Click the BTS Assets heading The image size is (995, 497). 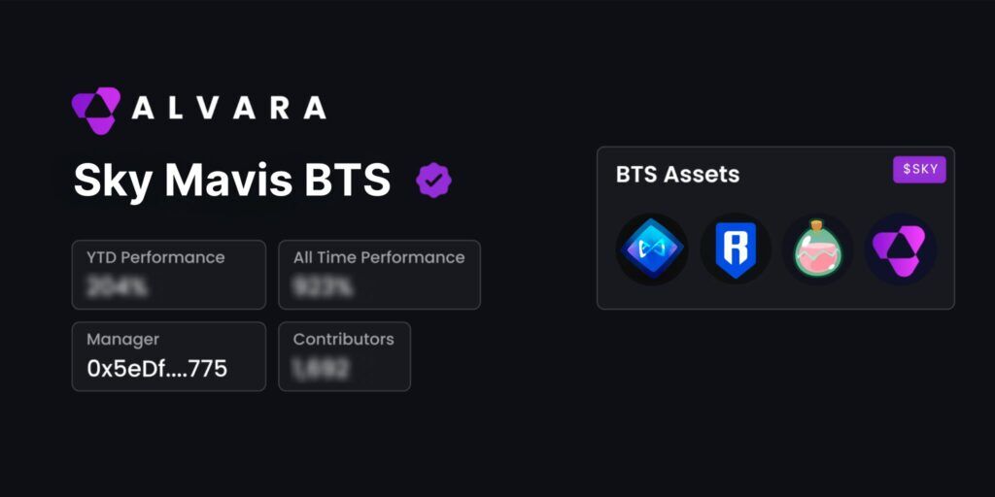pyautogui.click(x=677, y=175)
